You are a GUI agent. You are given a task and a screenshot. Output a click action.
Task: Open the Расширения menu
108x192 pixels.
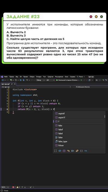click(x=59, y=77)
